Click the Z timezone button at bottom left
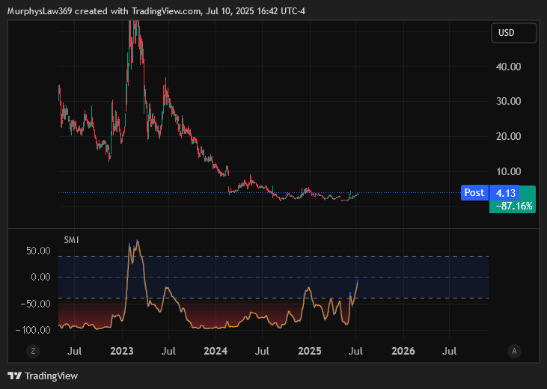 (x=33, y=351)
